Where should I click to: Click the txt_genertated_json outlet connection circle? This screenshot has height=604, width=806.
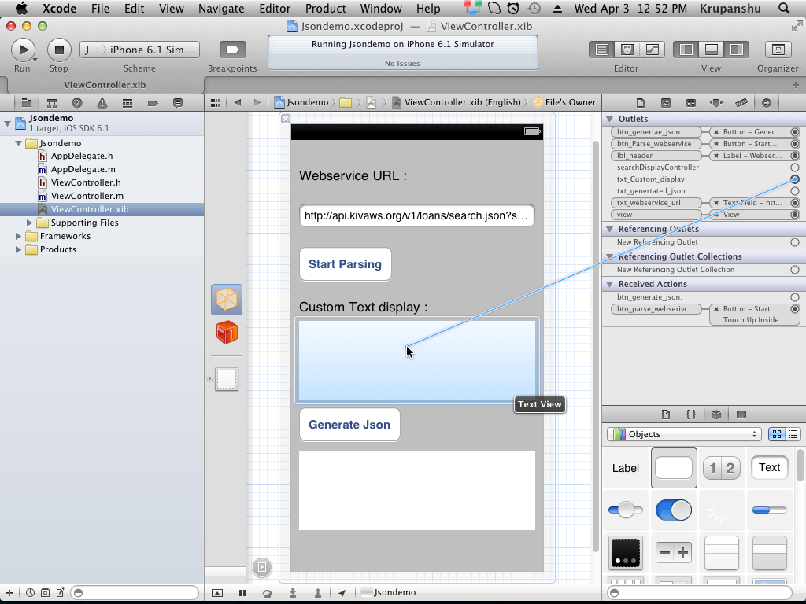tap(795, 191)
